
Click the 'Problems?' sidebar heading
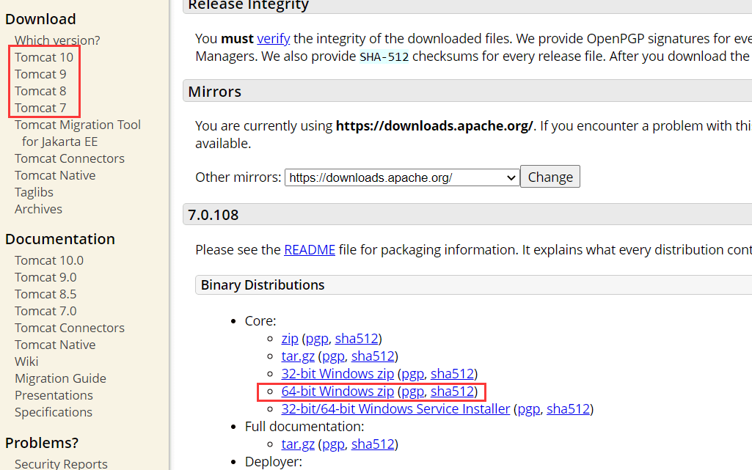[x=42, y=443]
